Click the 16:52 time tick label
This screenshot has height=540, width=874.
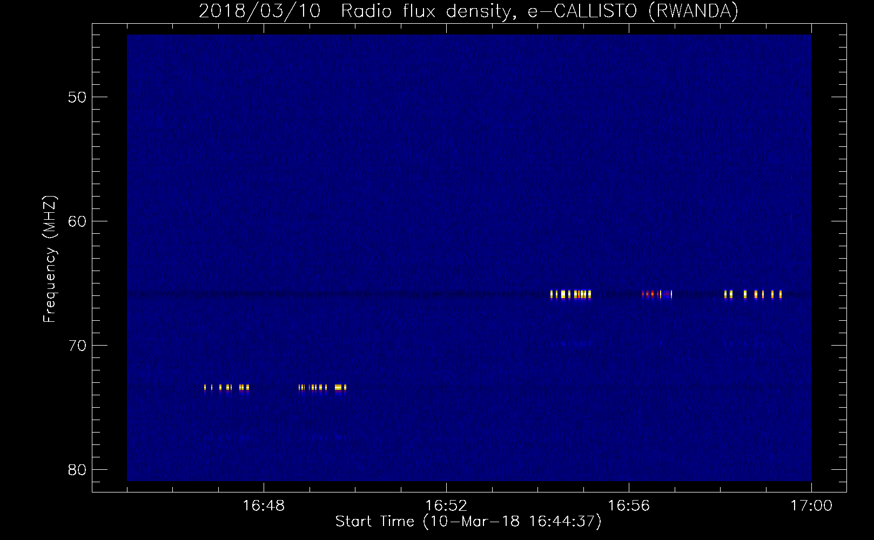tap(446, 506)
